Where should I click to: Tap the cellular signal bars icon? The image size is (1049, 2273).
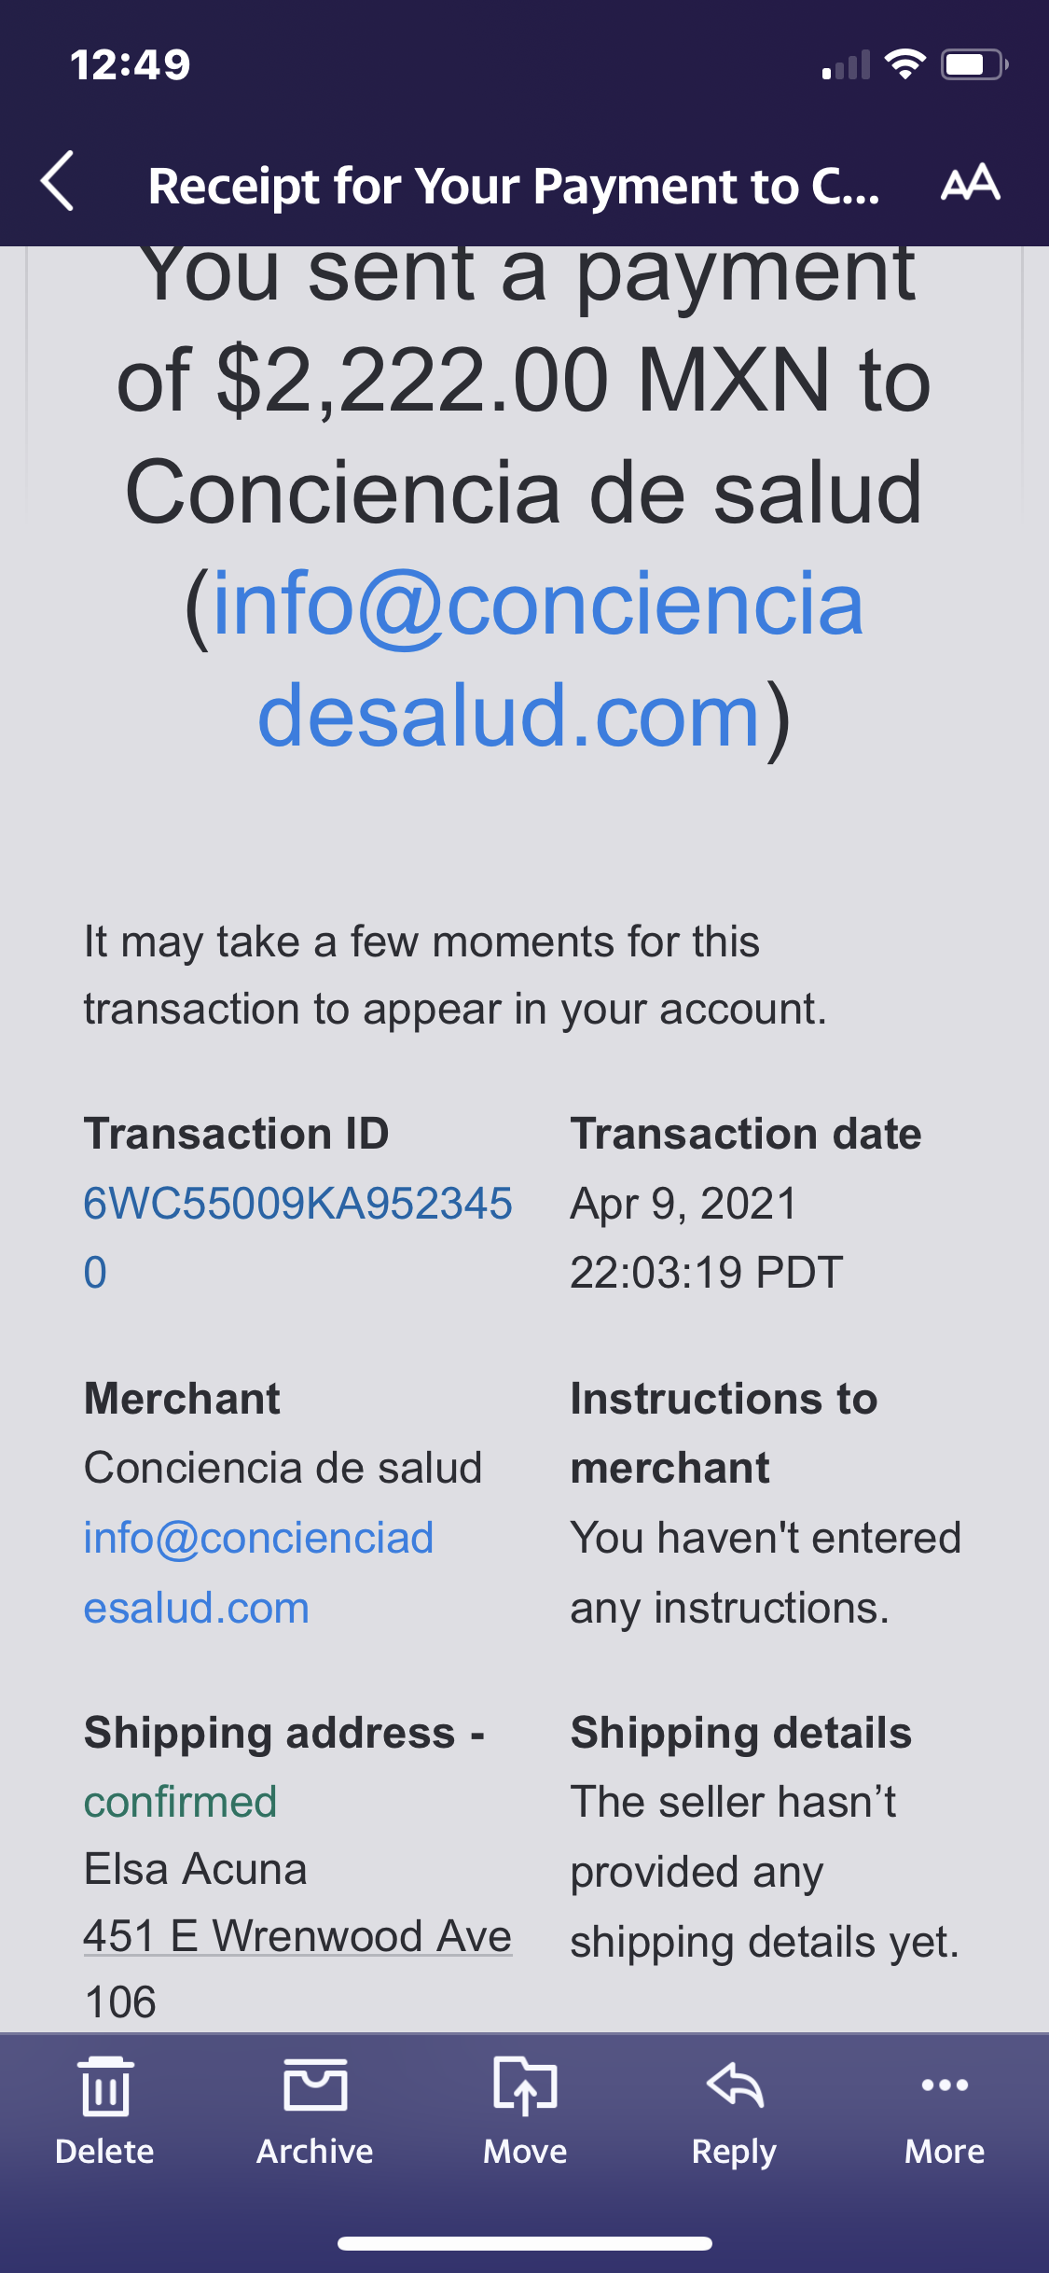(x=845, y=65)
